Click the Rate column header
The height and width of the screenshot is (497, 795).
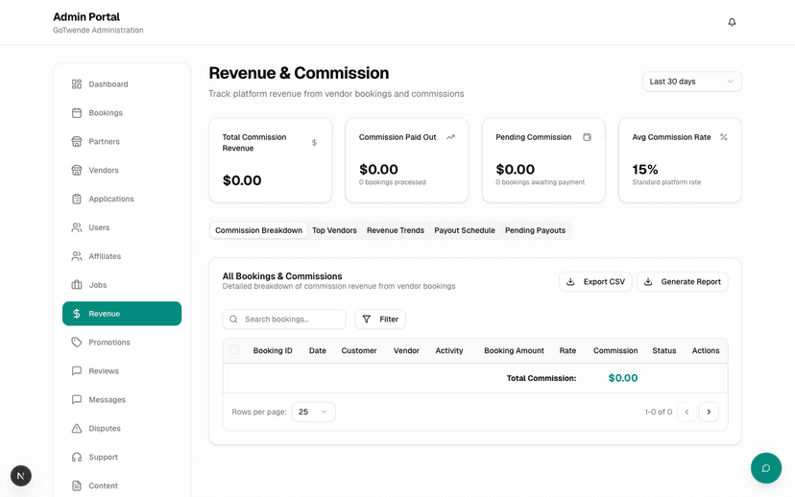pos(567,350)
